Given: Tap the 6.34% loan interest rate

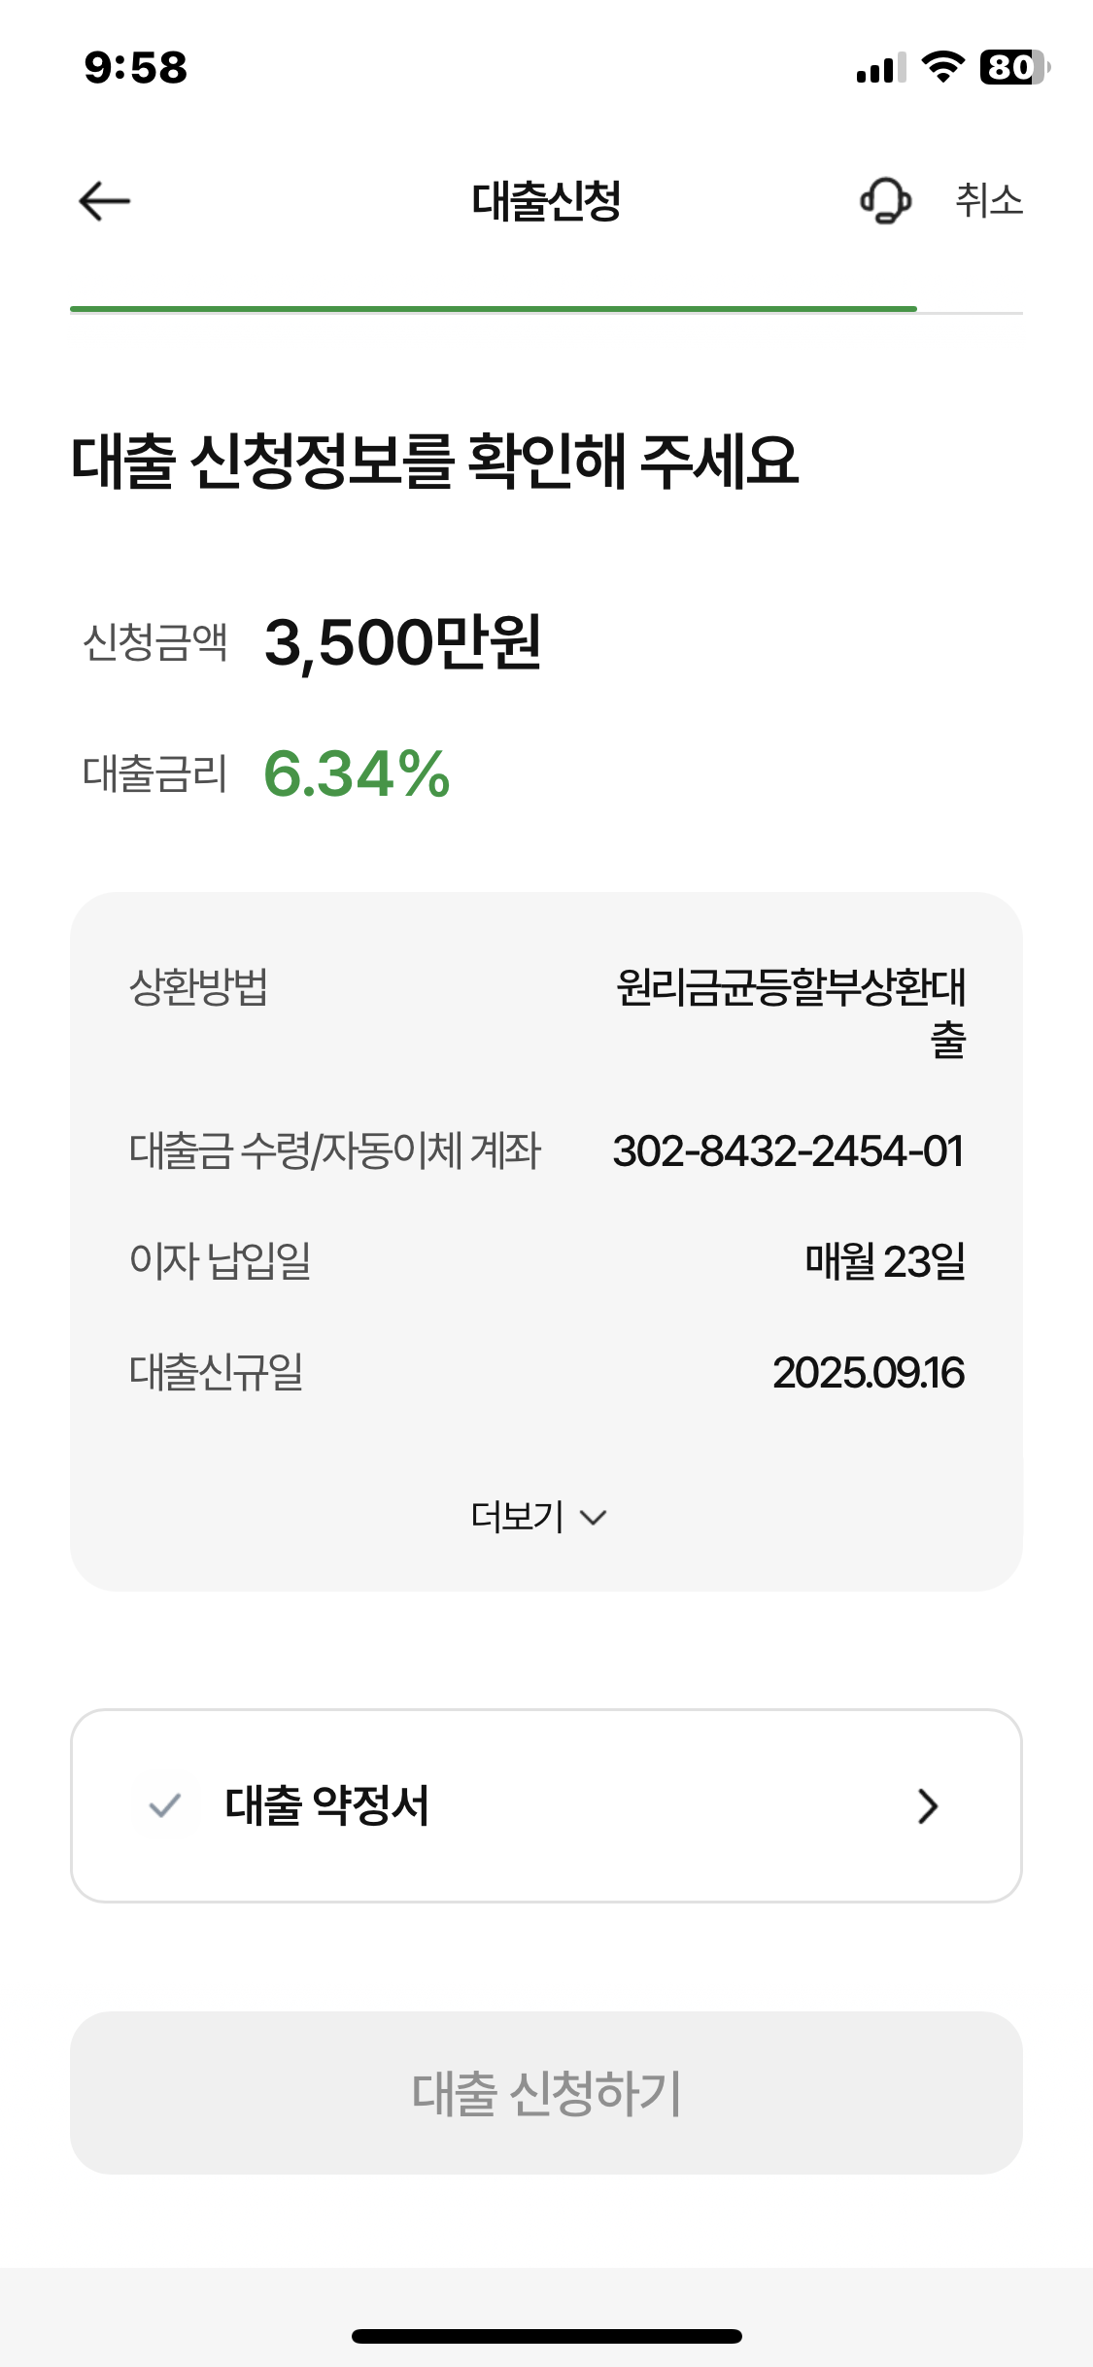Looking at the screenshot, I should coord(357,774).
